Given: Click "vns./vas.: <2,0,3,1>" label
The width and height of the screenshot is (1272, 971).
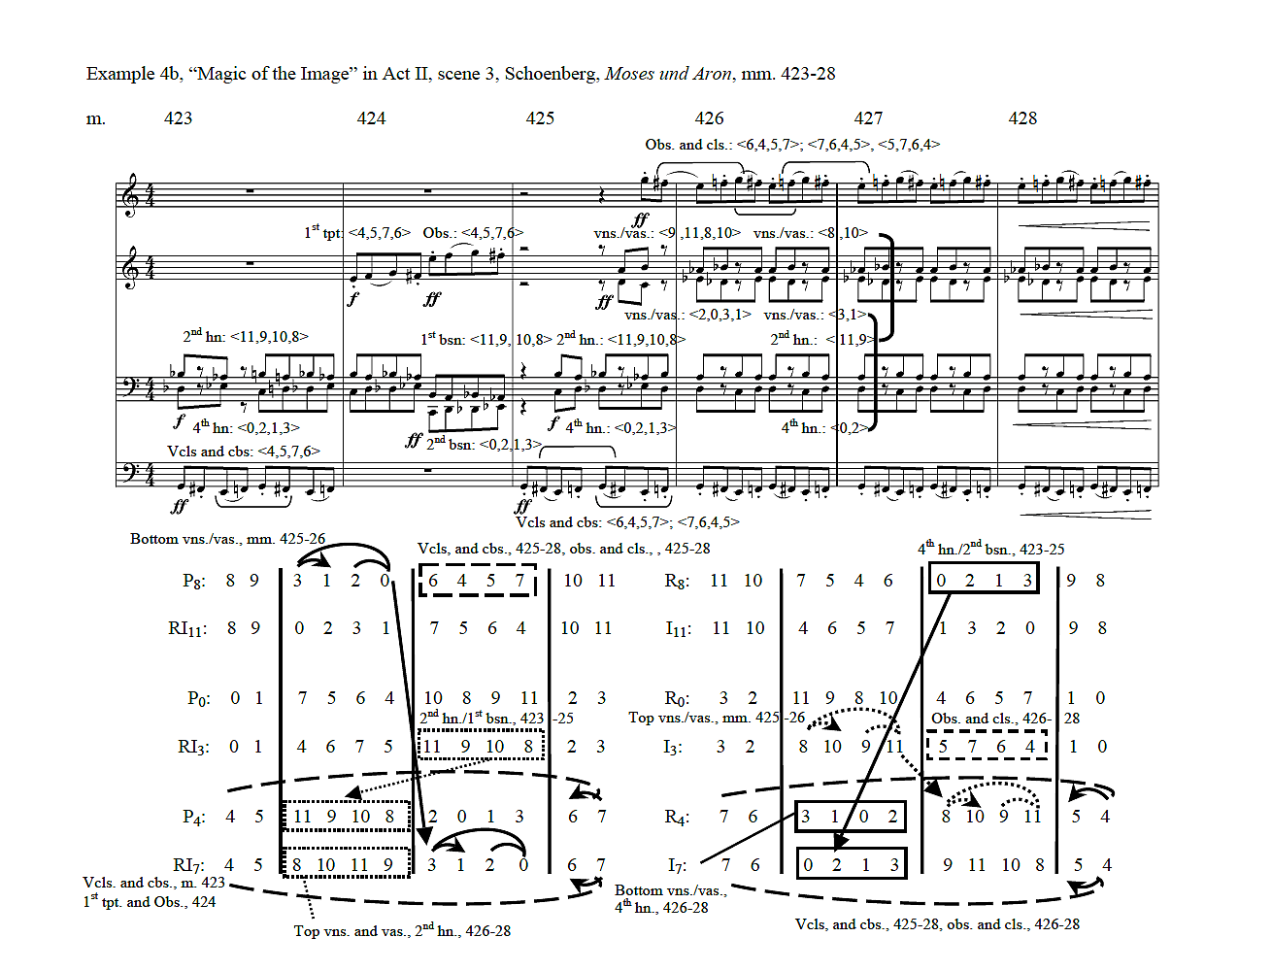Looking at the screenshot, I should click(687, 315).
